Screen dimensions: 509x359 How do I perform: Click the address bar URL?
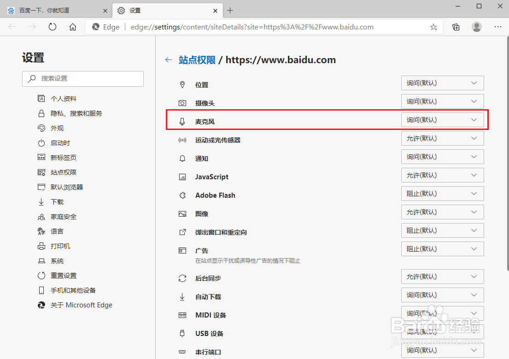pos(252,27)
